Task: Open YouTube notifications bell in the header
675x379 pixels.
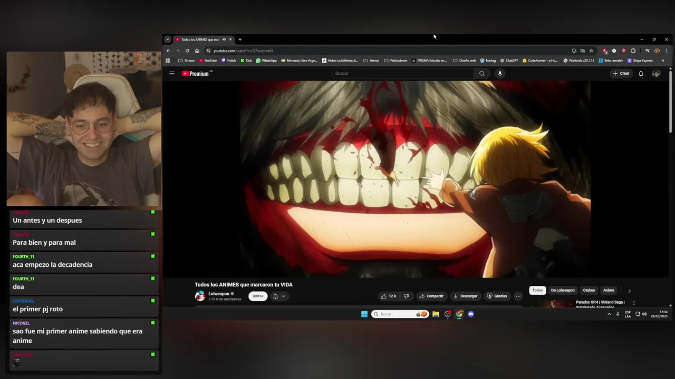Action: tap(641, 74)
